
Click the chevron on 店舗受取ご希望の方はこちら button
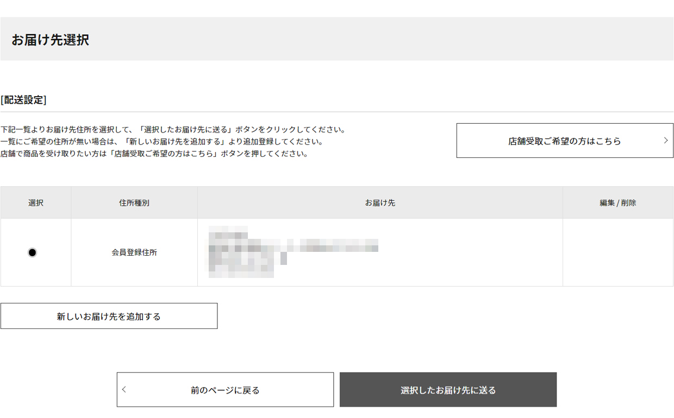pos(666,140)
